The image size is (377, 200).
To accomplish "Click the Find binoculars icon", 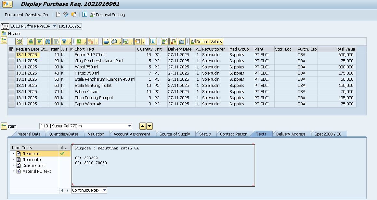I will (x=48, y=41).
